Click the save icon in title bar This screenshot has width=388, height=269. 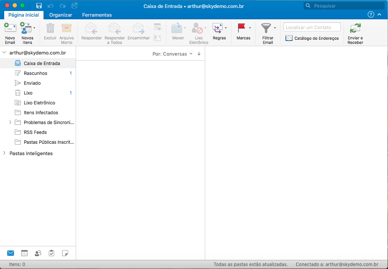point(39,6)
